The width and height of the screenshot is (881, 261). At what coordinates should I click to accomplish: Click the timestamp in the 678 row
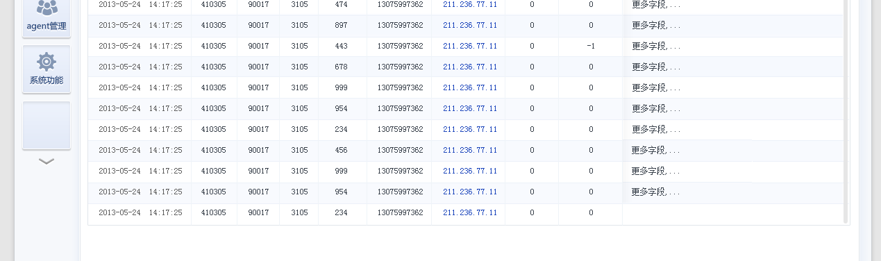140,67
